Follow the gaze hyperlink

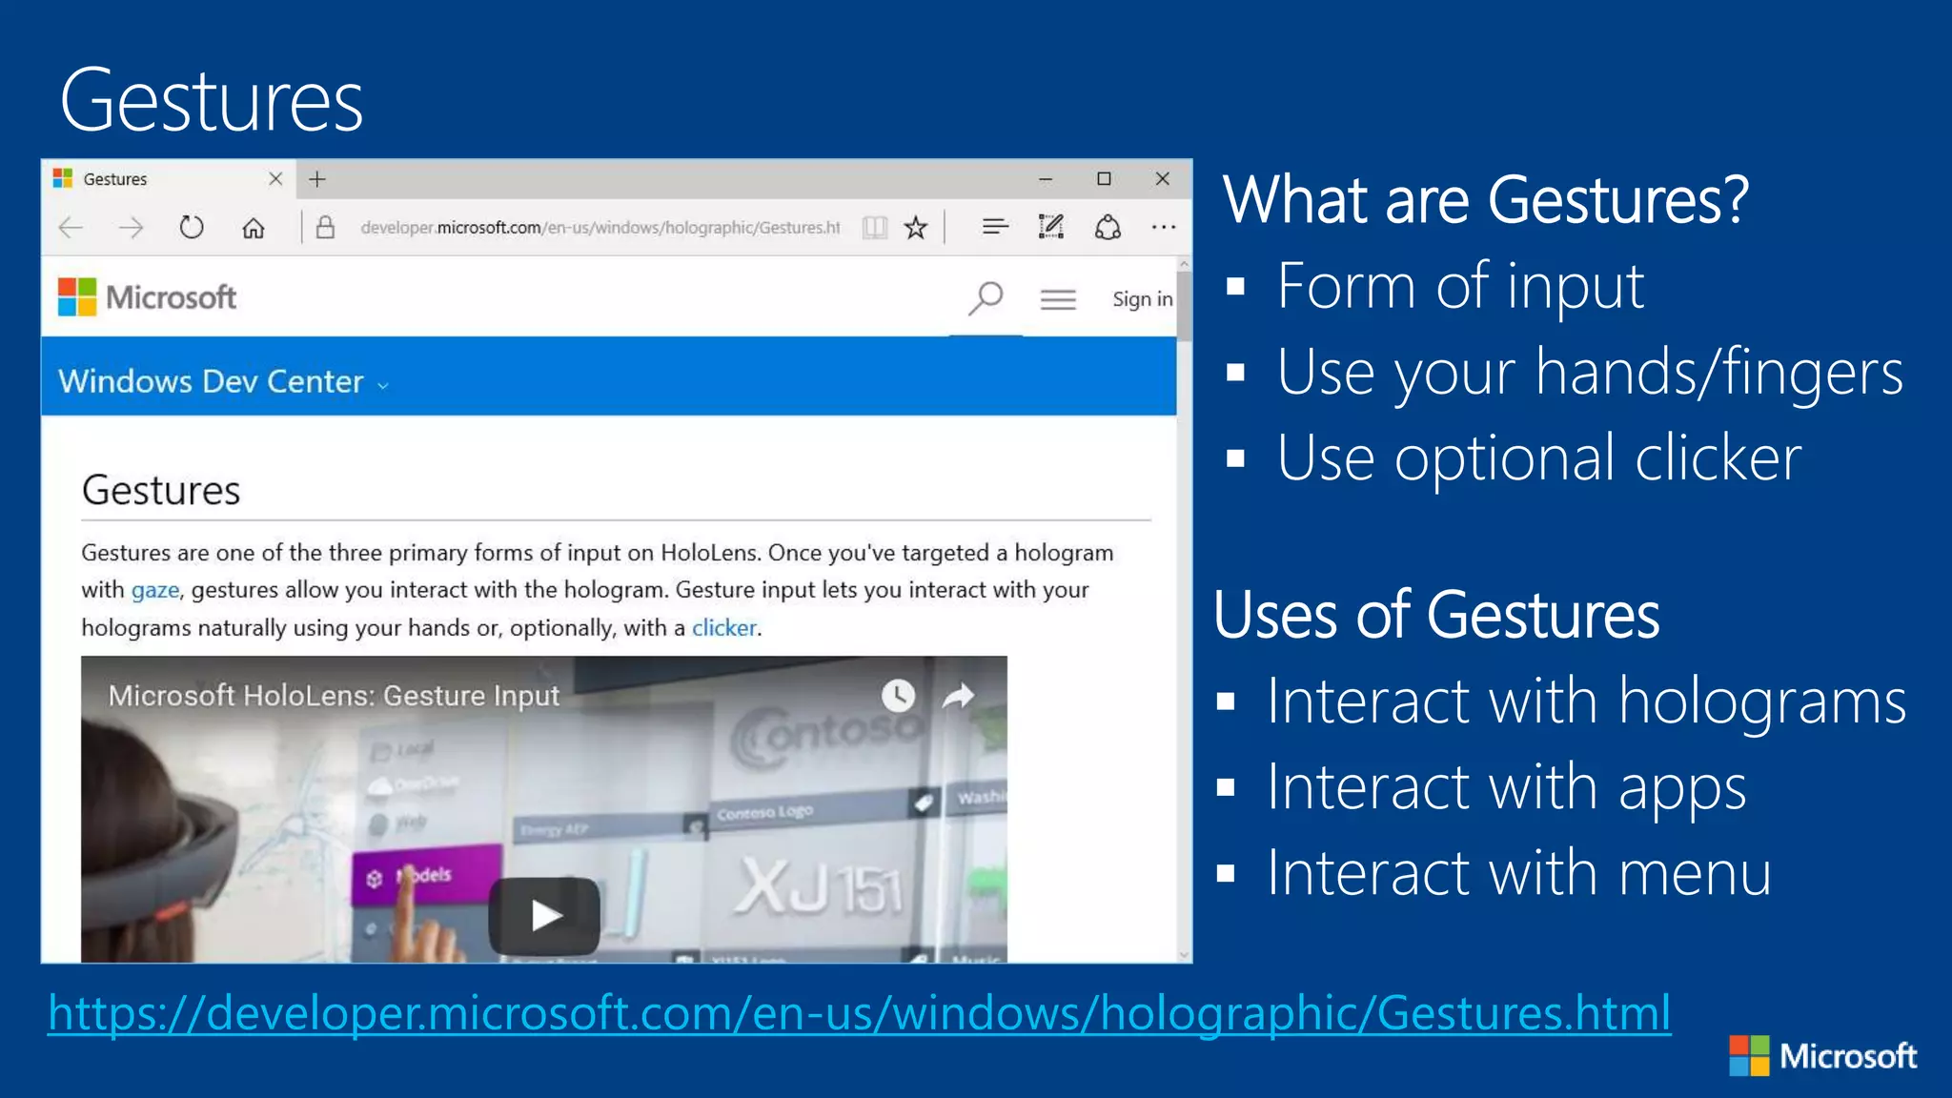point(155,590)
